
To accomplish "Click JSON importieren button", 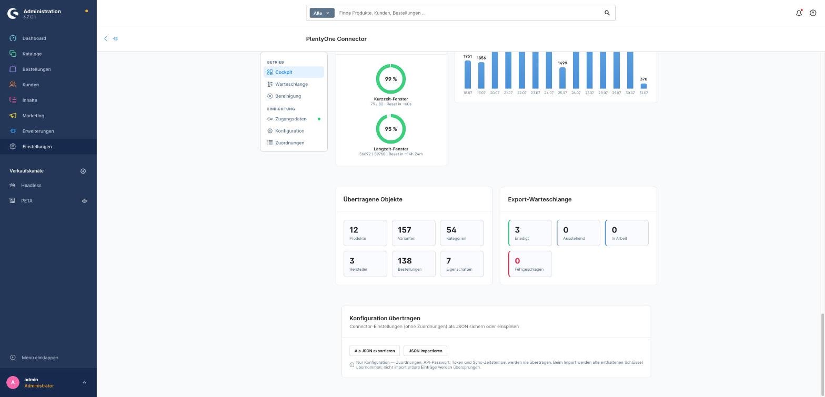I will pyautogui.click(x=426, y=351).
